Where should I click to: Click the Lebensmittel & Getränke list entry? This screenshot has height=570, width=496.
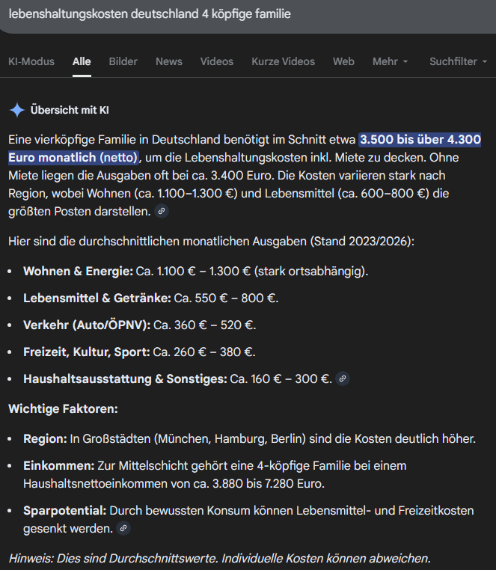point(151,298)
